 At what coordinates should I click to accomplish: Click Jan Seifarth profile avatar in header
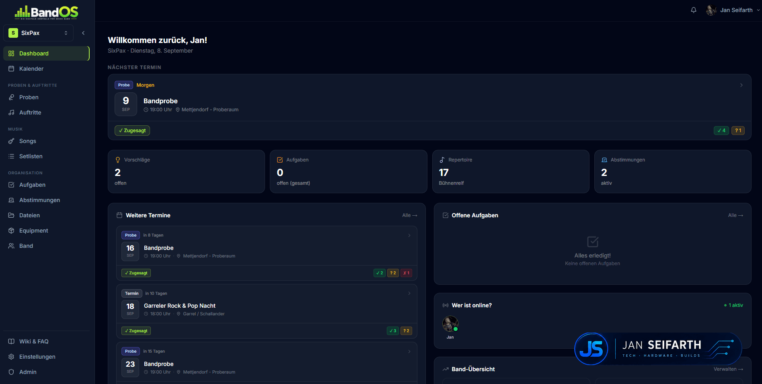pyautogui.click(x=711, y=10)
